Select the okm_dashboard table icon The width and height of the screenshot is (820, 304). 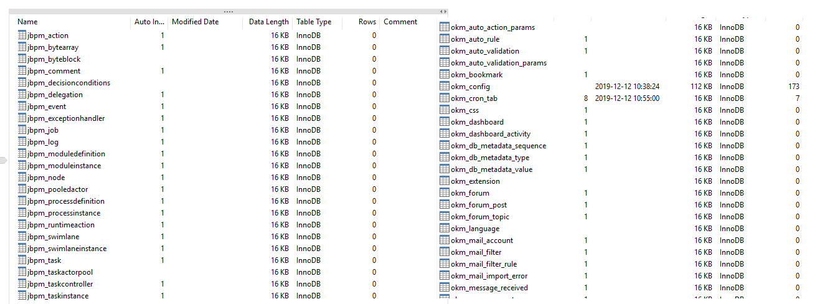coord(444,122)
